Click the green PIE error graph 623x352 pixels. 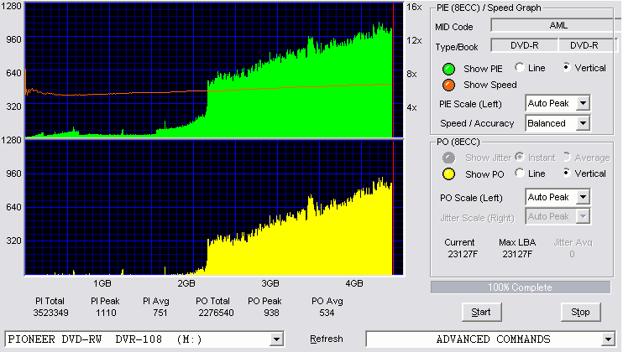[215, 70]
